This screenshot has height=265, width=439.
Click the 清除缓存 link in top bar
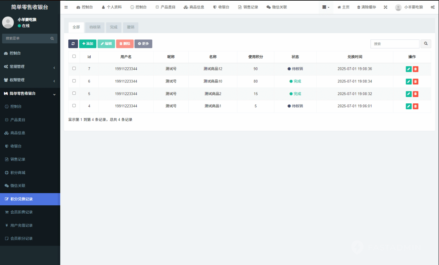point(366,7)
